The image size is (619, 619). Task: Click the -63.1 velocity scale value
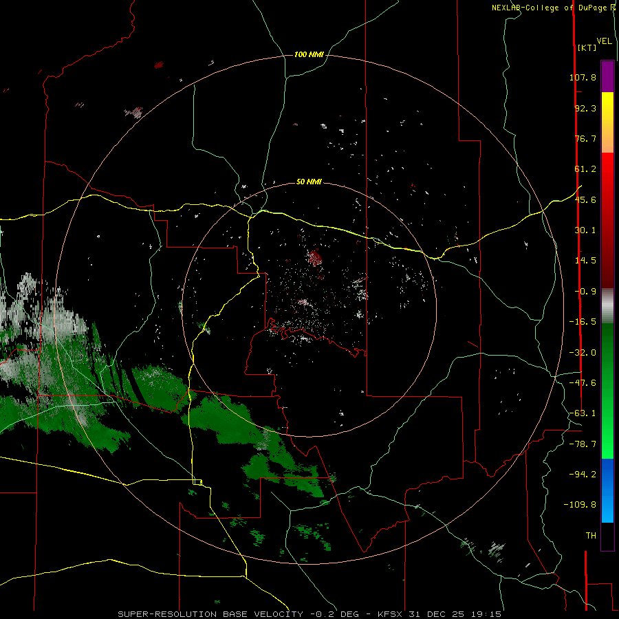(x=583, y=413)
